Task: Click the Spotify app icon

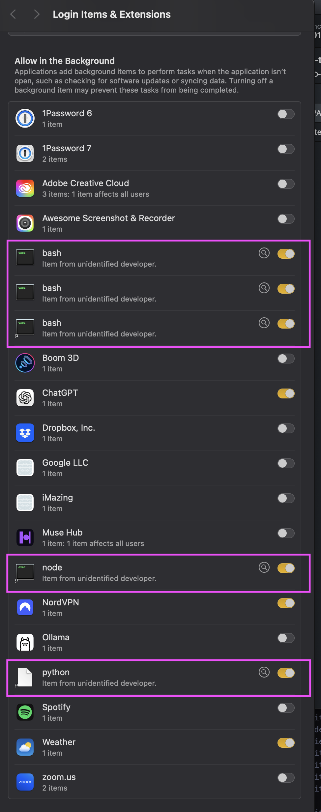Action: pyautogui.click(x=25, y=712)
